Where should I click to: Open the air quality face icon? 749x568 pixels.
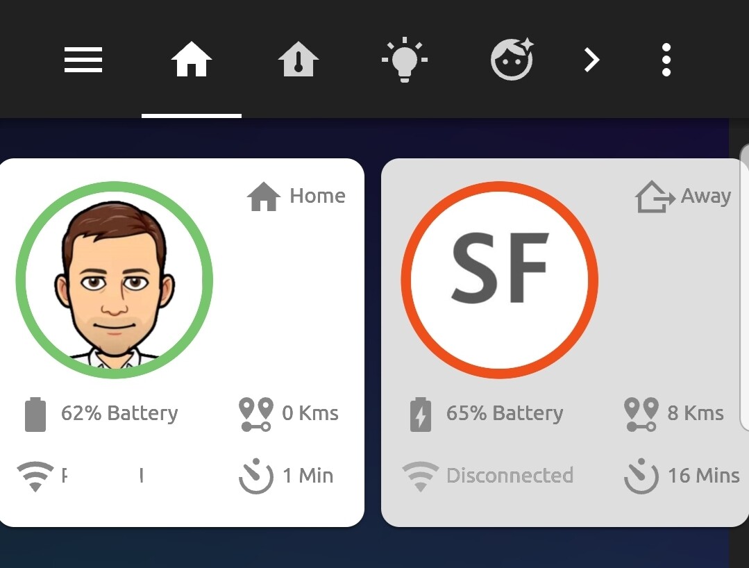point(512,59)
